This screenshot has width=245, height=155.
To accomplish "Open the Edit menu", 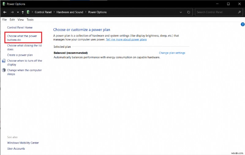I will coord(12,20).
